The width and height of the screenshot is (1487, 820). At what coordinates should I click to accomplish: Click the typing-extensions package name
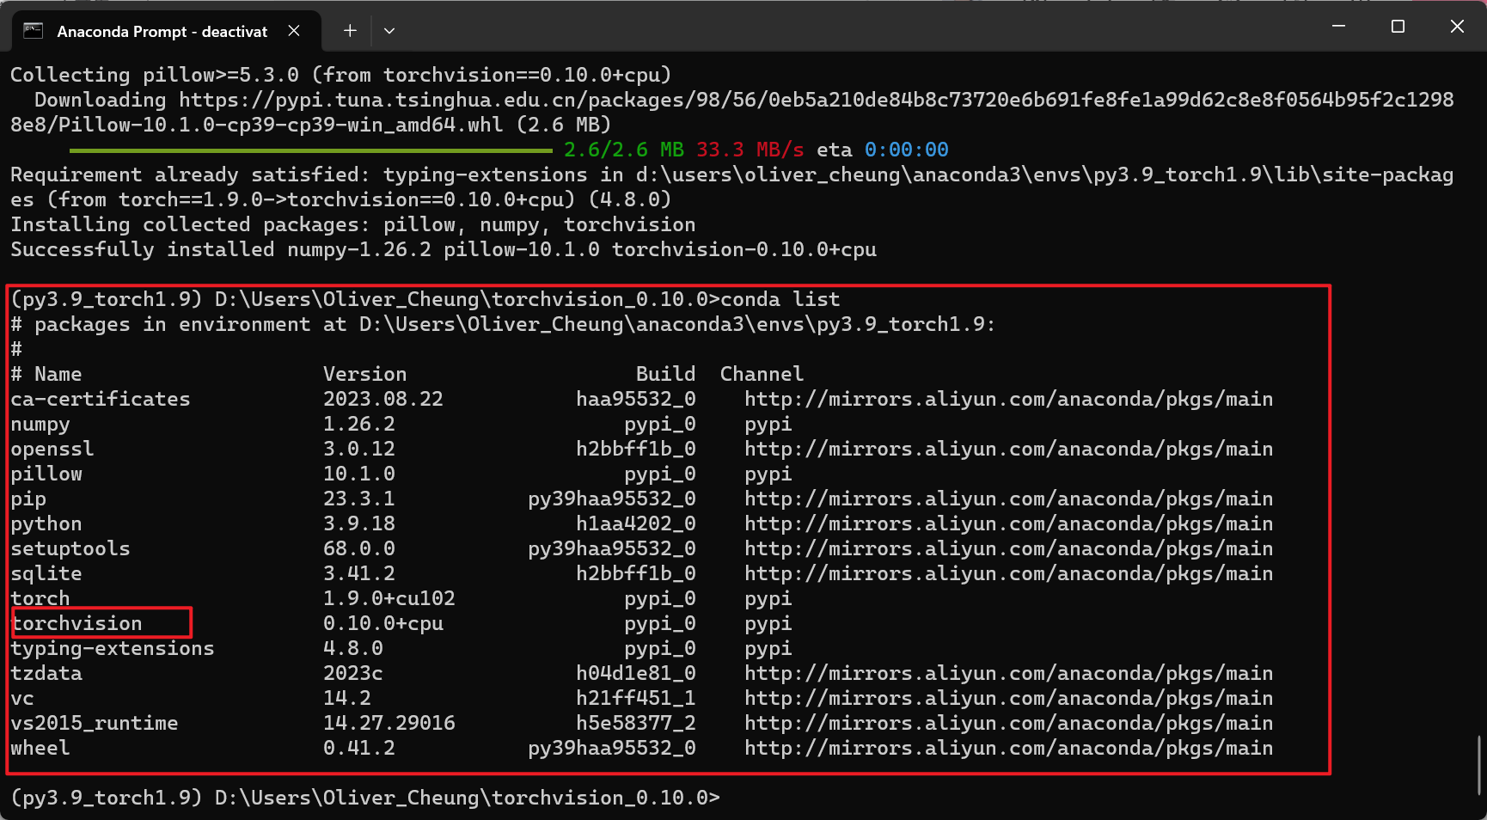coord(113,649)
